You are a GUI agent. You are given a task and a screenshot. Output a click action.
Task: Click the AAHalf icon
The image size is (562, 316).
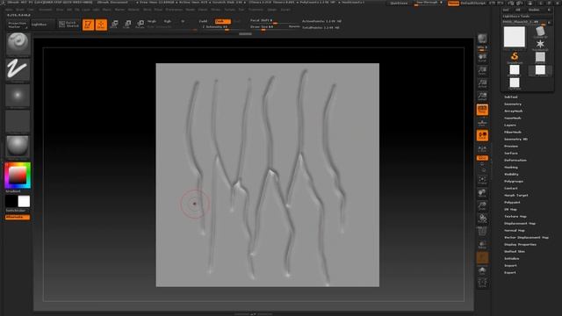pyautogui.click(x=482, y=97)
